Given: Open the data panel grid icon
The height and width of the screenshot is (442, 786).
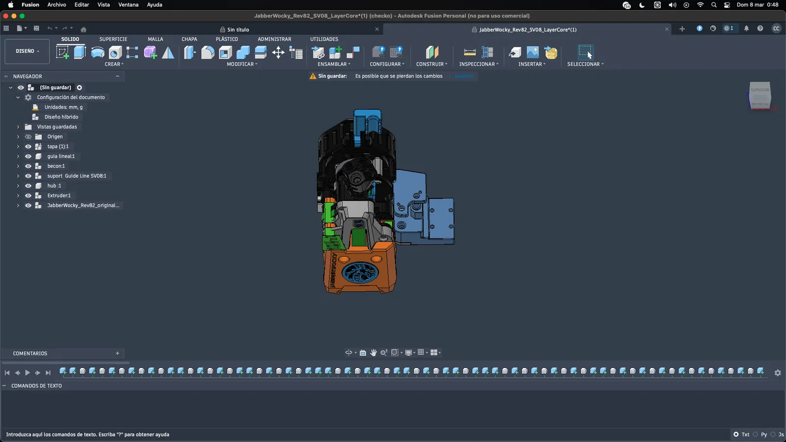Looking at the screenshot, I should point(6,28).
